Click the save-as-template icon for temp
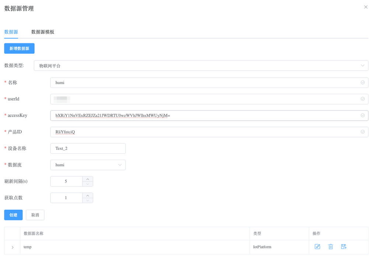This screenshot has width=374, height=259. [x=344, y=247]
